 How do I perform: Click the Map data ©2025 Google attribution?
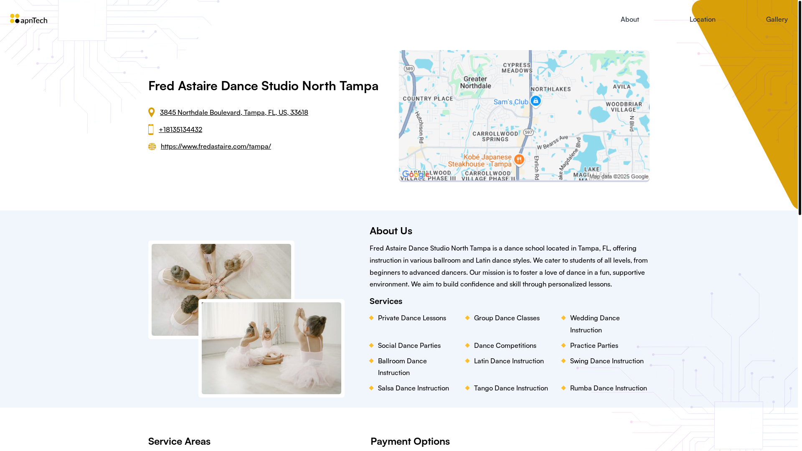619,177
